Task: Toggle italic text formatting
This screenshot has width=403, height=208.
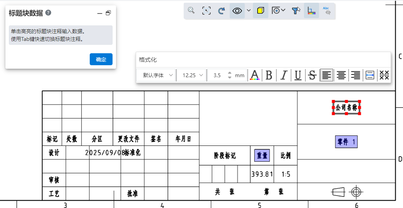Action: click(x=283, y=75)
